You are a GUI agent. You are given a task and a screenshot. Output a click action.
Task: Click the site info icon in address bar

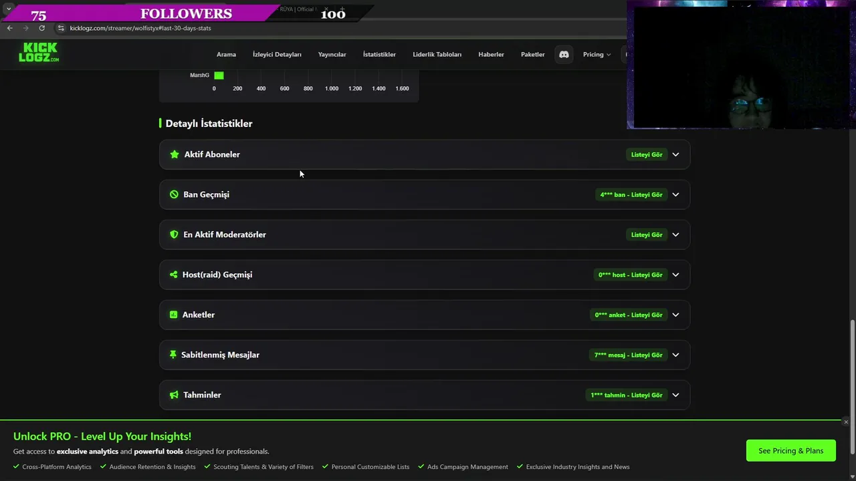click(61, 28)
